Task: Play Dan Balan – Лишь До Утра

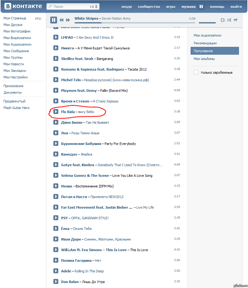Action: (x=56, y=281)
